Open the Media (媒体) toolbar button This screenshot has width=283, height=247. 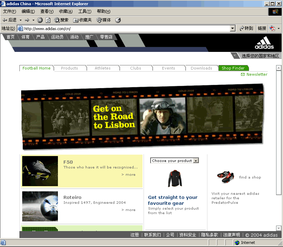[104, 20]
